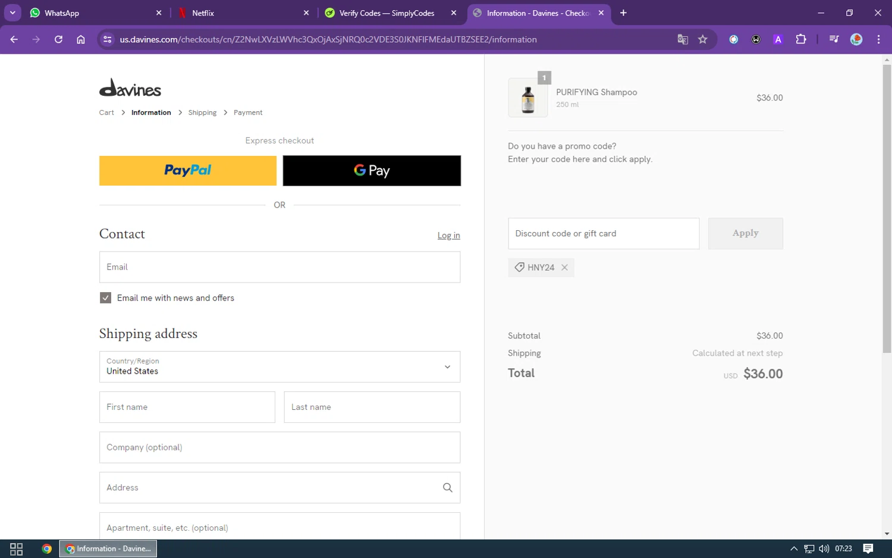The height and width of the screenshot is (558, 892).
Task: Close the SimplyCodes tab
Action: click(x=454, y=12)
